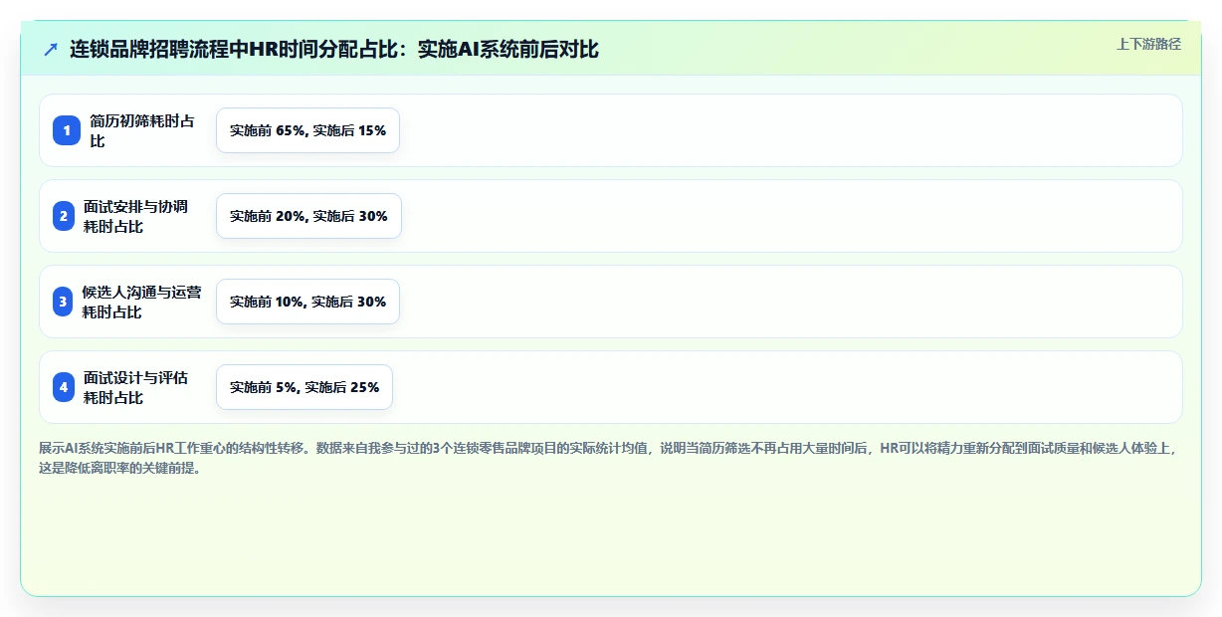Click the 实施前 5%, 实施后 25% chip

tap(305, 387)
